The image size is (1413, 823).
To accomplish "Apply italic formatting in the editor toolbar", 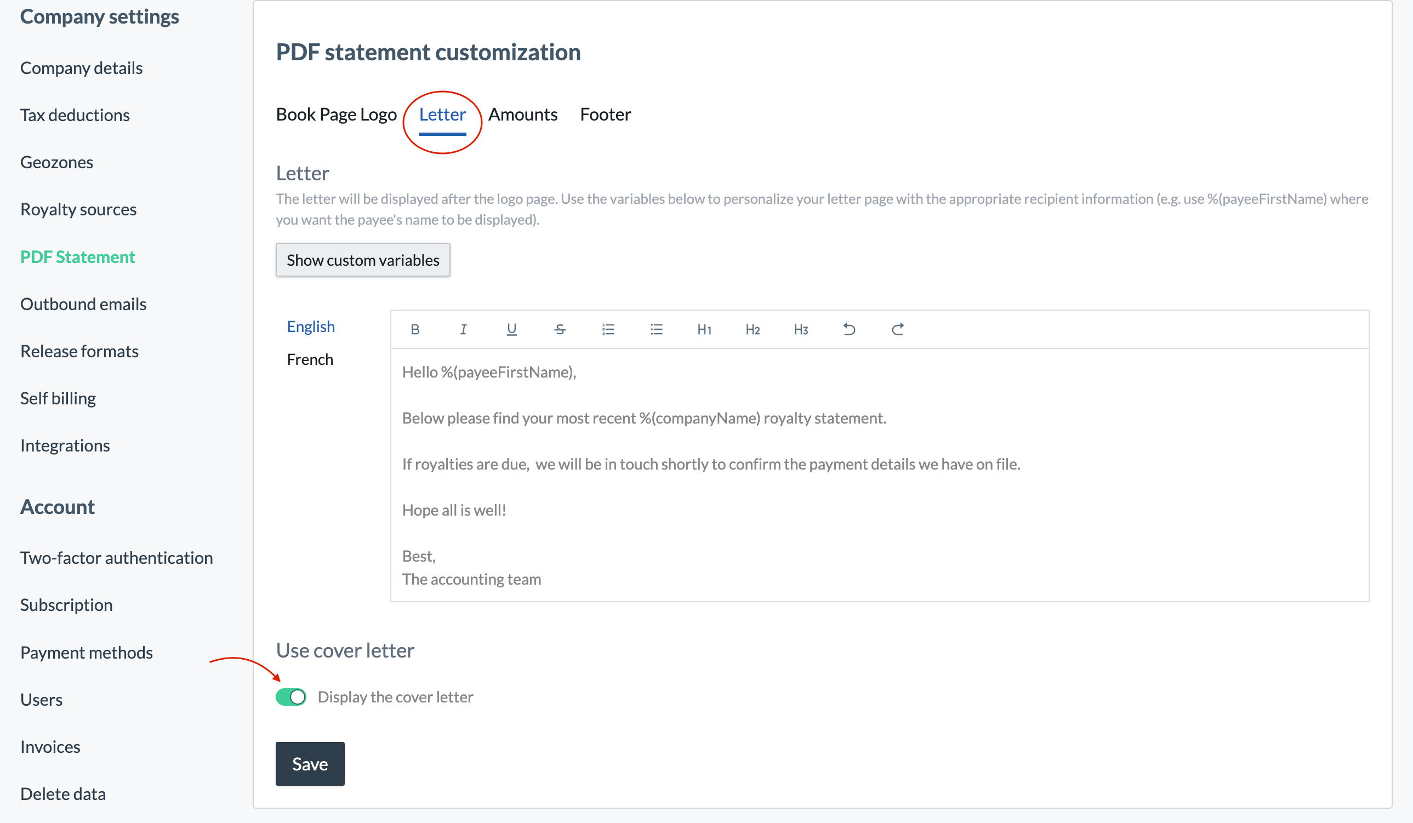I will (463, 329).
